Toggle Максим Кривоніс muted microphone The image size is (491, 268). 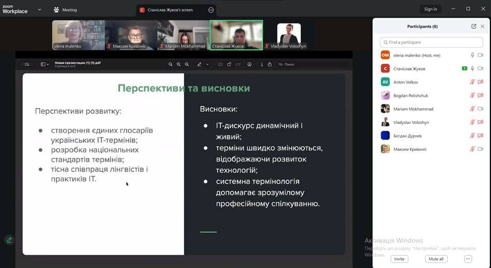[x=472, y=149]
